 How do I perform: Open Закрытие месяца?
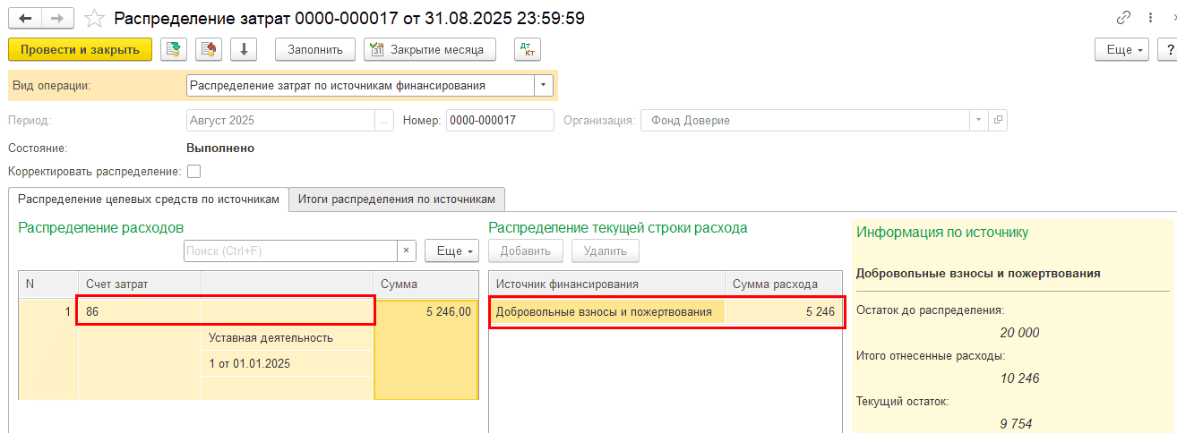pyautogui.click(x=430, y=49)
